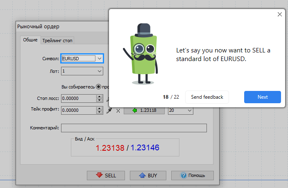Viewport: 288px width, 188px height.
Task: Click into the Комментарий text field
Action: tap(134, 128)
